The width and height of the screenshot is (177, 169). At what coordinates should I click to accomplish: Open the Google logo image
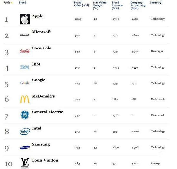tap(25, 83)
